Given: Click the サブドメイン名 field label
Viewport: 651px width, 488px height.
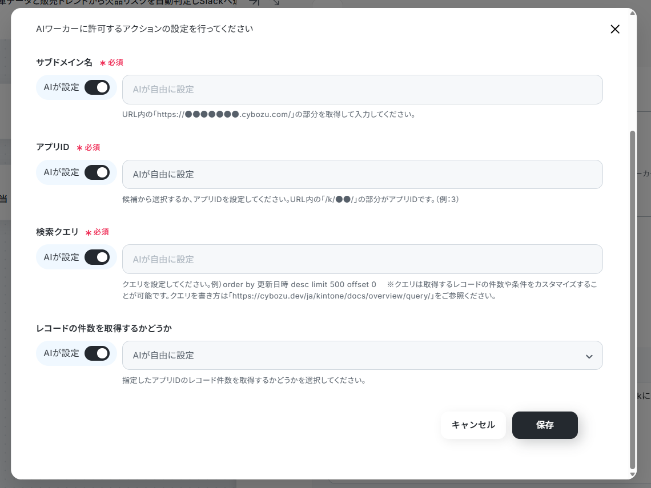Looking at the screenshot, I should (x=65, y=63).
